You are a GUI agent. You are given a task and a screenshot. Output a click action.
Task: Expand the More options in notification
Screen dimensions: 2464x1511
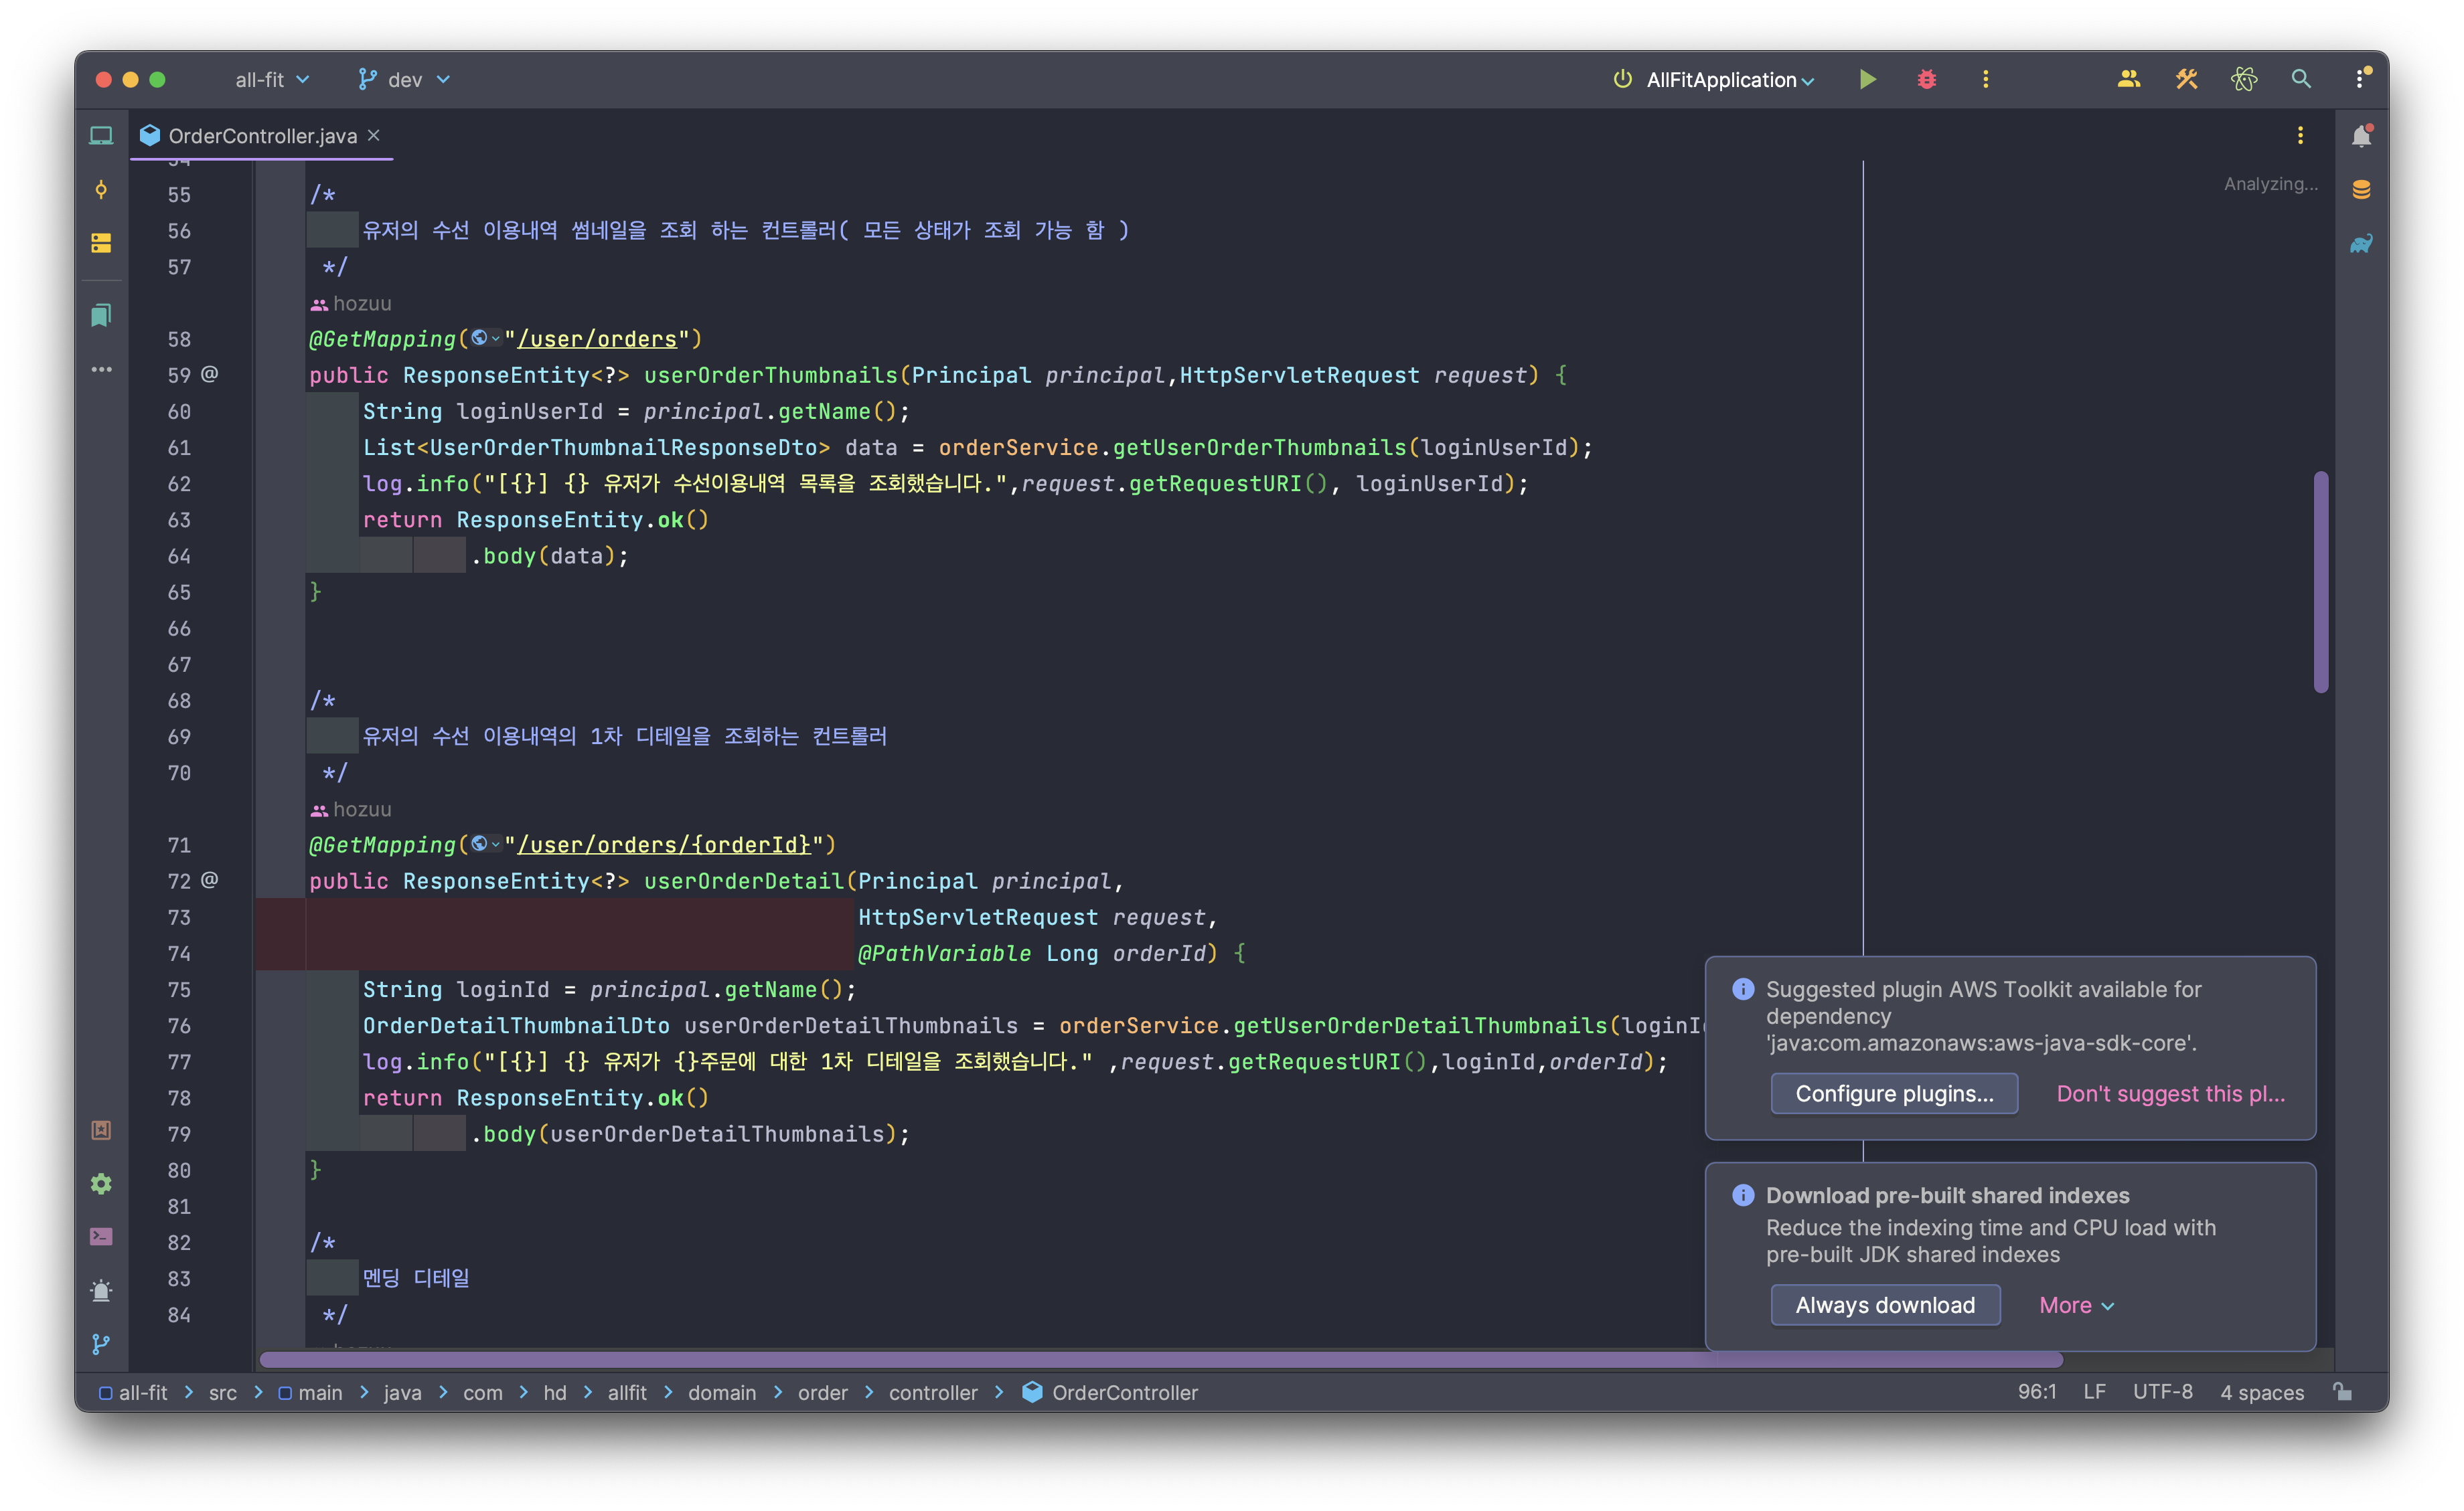[2076, 1305]
